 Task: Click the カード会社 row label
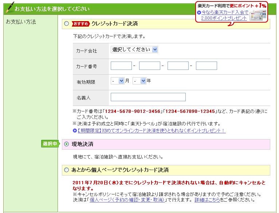pyautogui.click(x=86, y=51)
